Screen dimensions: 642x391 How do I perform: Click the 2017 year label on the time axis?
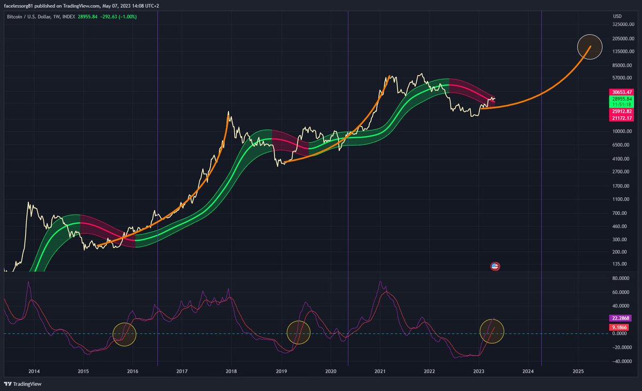pos(182,371)
